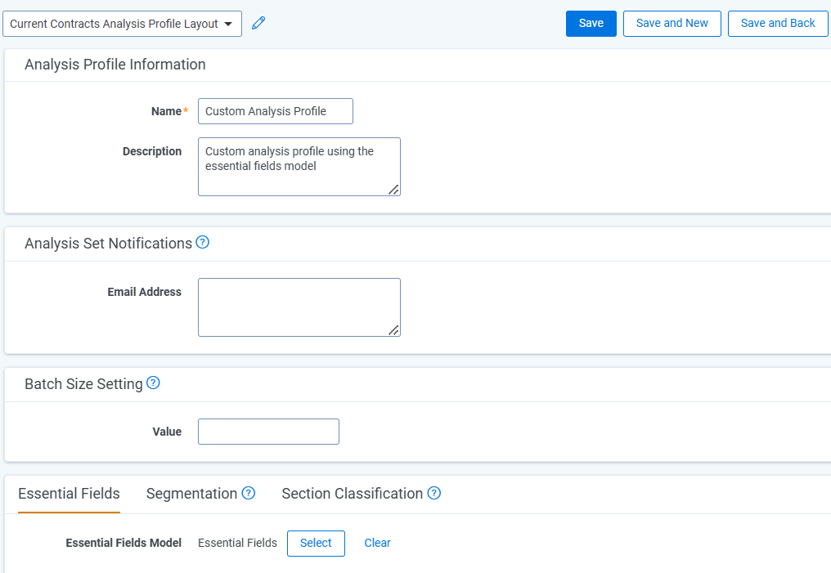Click the Clear link
This screenshot has width=831, height=573.
(377, 544)
